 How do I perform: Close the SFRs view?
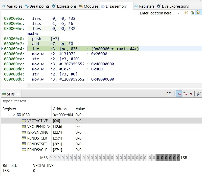pyautogui.click(x=18, y=94)
